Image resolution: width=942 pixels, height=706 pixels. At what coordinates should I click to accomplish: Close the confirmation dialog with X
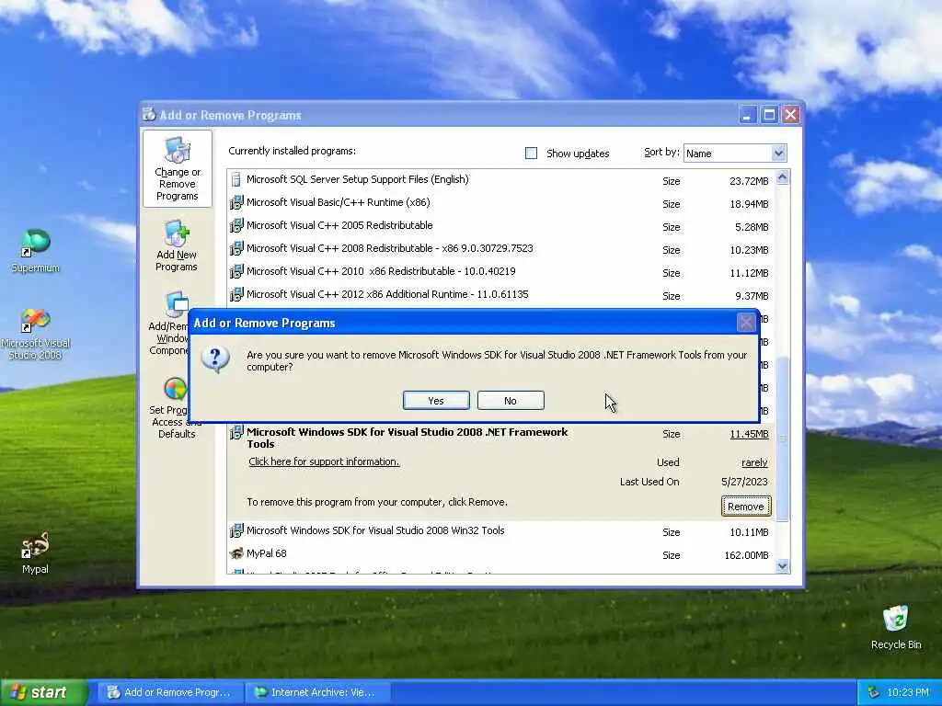(x=746, y=323)
